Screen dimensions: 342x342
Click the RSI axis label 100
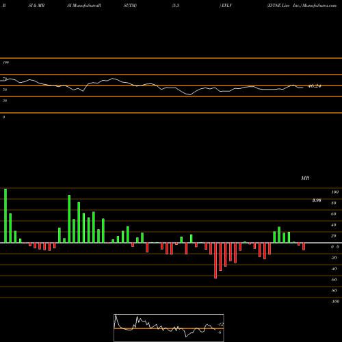[x=5, y=62]
